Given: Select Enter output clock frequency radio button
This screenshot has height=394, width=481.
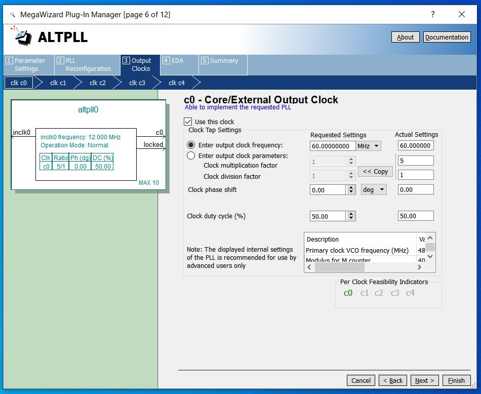Looking at the screenshot, I should point(191,145).
